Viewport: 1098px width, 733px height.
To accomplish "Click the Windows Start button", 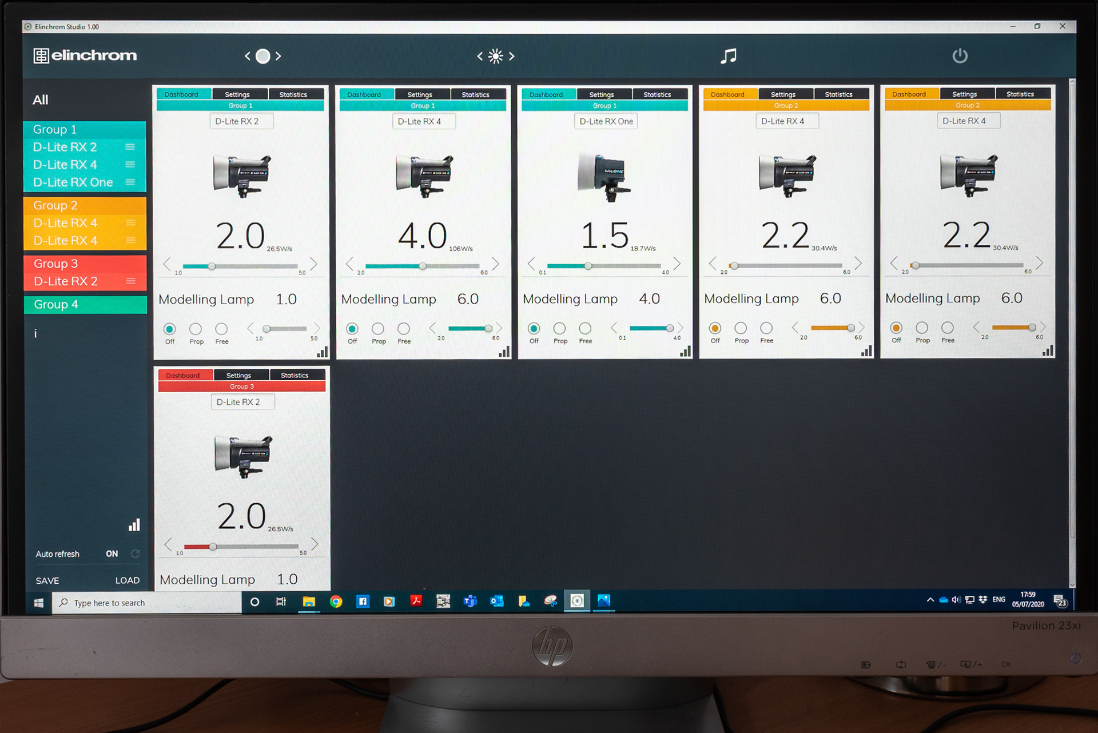I will (x=39, y=603).
